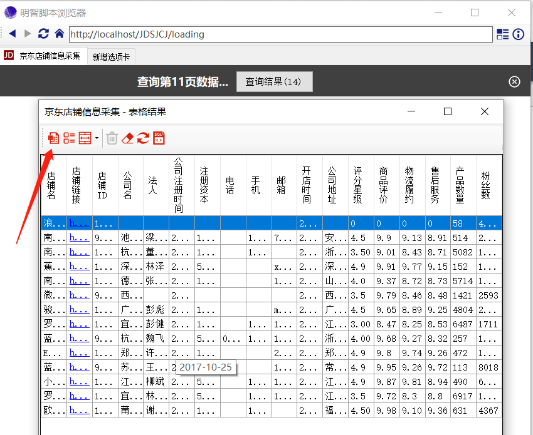Click the 粉丝数 column header
The height and width of the screenshot is (435, 533).
pos(489,185)
